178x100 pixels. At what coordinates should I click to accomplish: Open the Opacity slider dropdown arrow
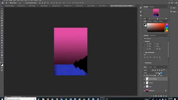[x=164, y=73]
